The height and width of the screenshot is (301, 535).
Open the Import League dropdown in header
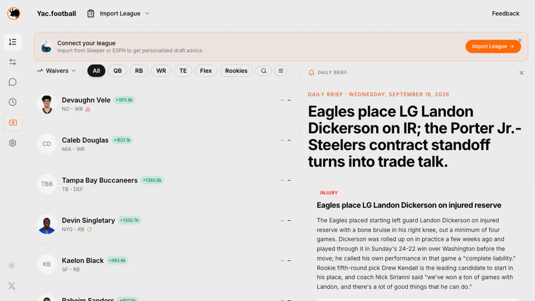pos(118,13)
